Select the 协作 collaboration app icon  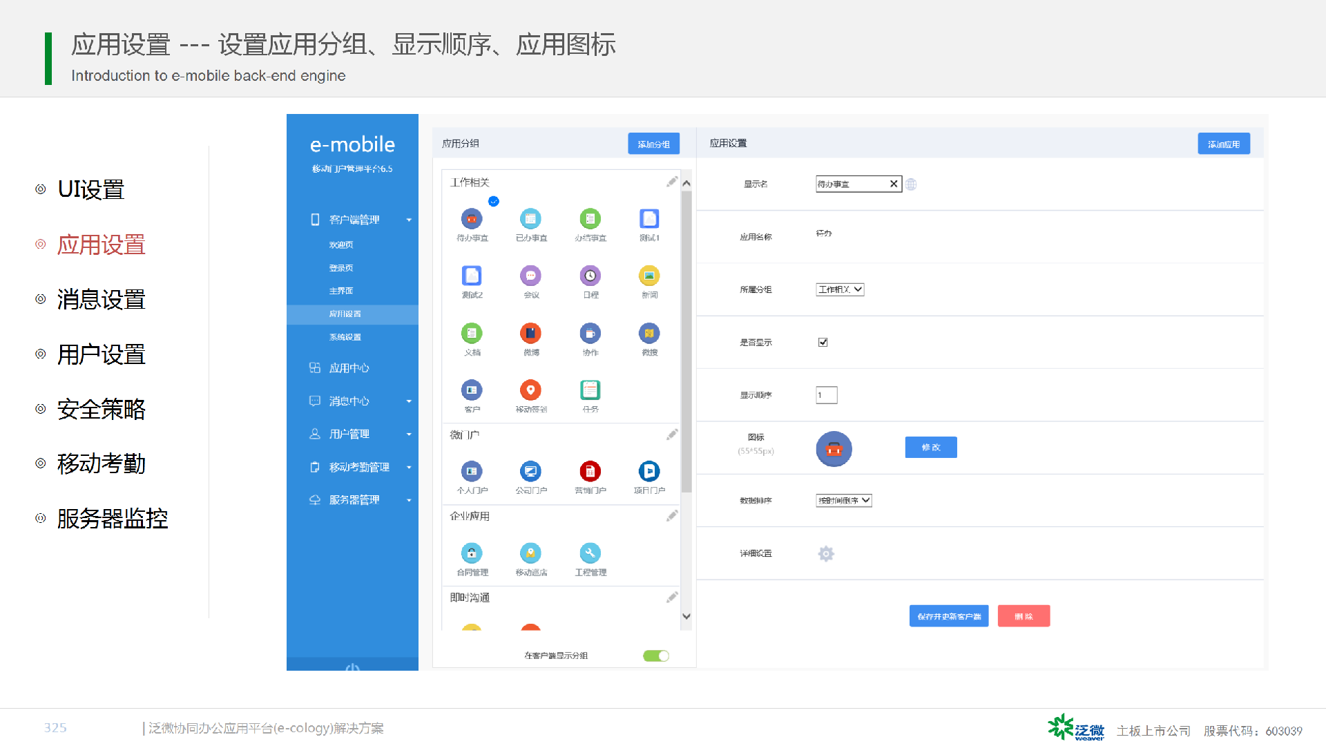[x=590, y=333]
